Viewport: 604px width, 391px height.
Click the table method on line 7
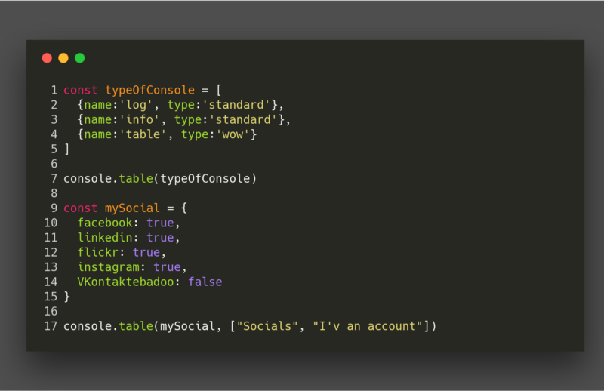click(x=136, y=179)
